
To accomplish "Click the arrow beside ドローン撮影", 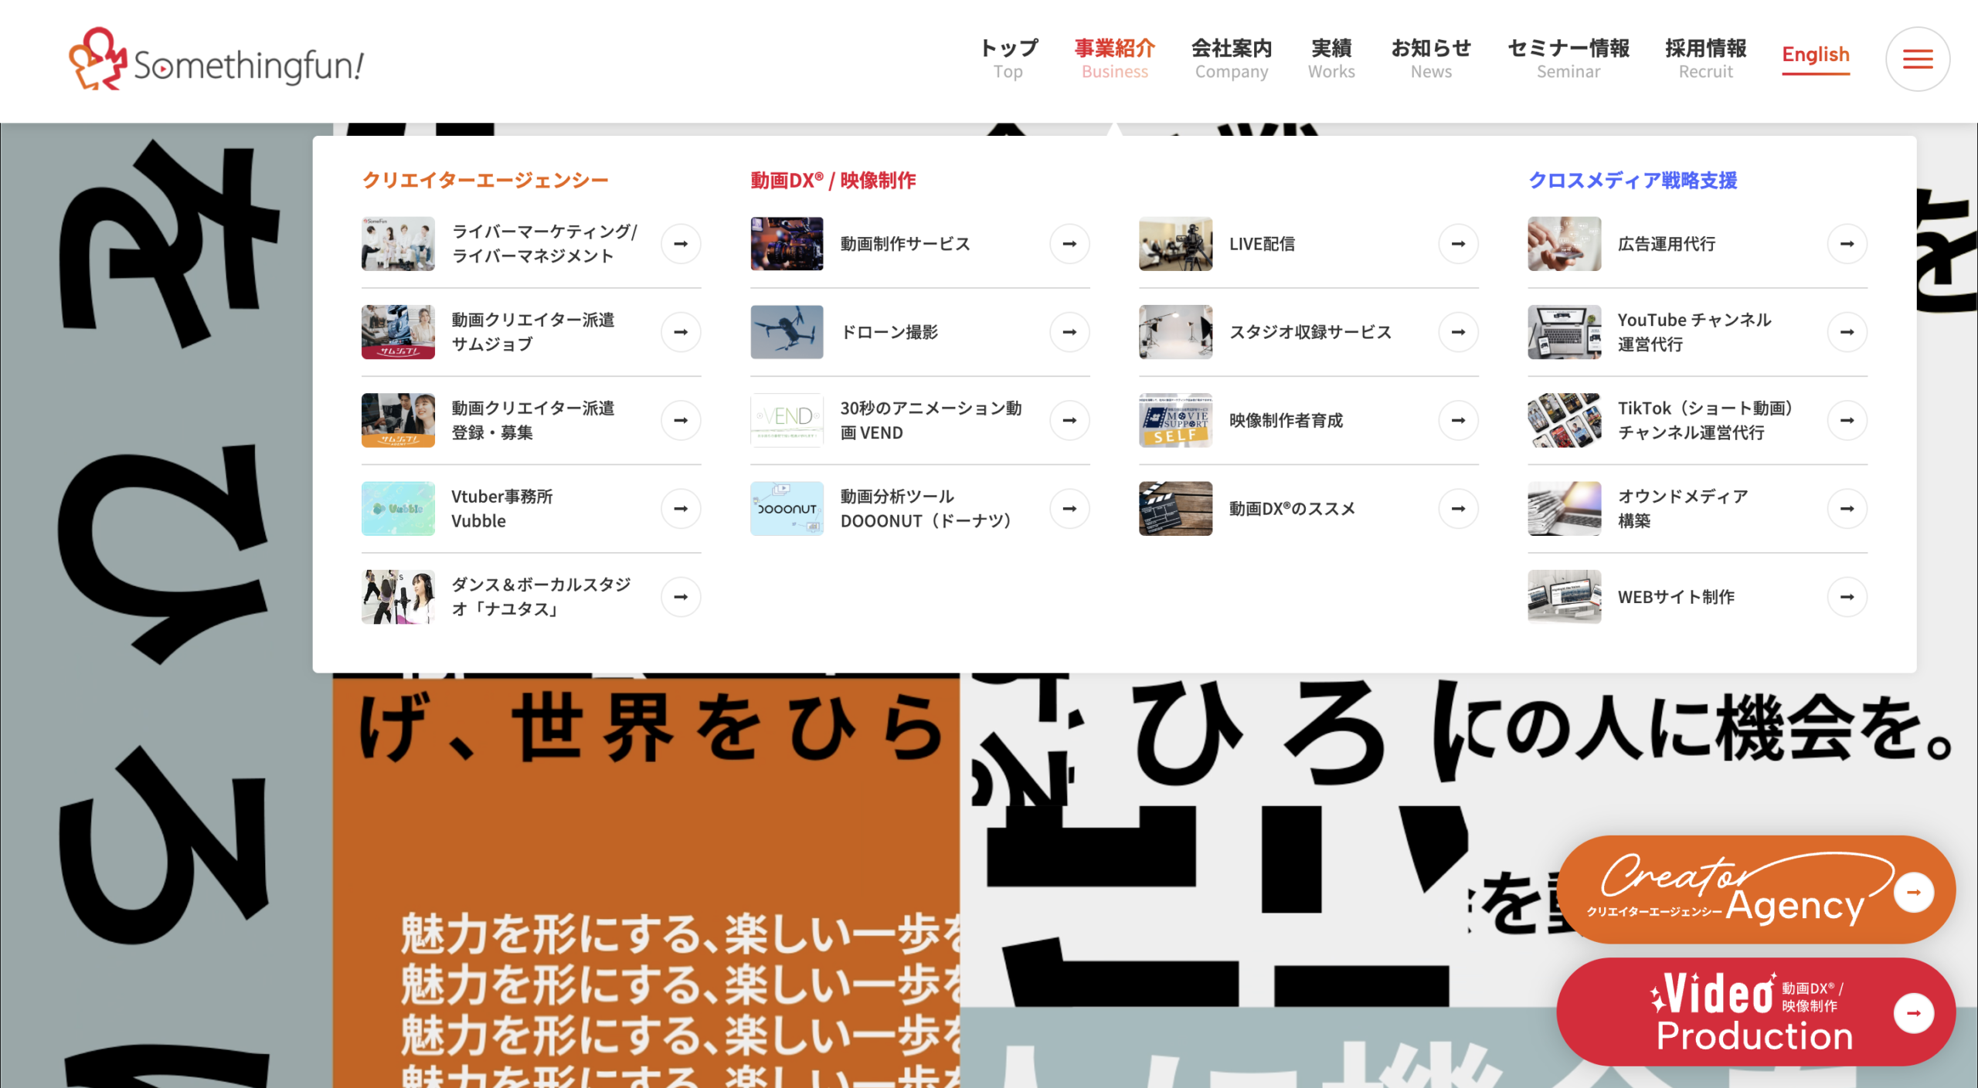I will (x=1069, y=332).
